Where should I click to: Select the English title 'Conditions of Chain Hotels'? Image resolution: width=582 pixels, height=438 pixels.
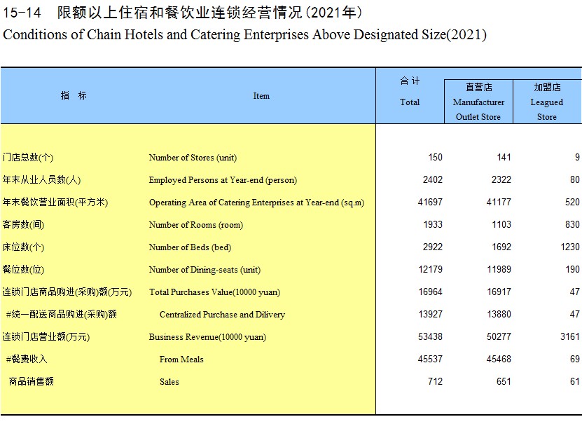(x=244, y=34)
